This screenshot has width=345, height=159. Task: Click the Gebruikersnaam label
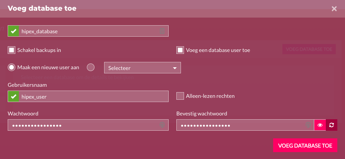(x=27, y=85)
